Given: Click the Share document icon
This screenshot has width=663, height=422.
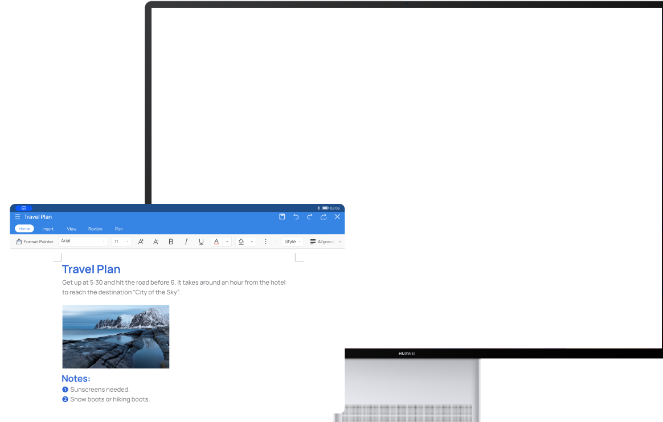Looking at the screenshot, I should [324, 217].
